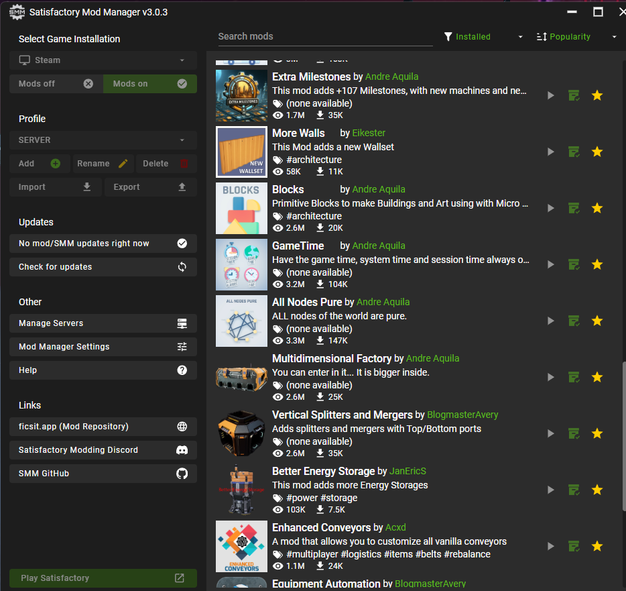Click the green installed icon for Extra Milestones
This screenshot has width=626, height=591.
[x=574, y=95]
